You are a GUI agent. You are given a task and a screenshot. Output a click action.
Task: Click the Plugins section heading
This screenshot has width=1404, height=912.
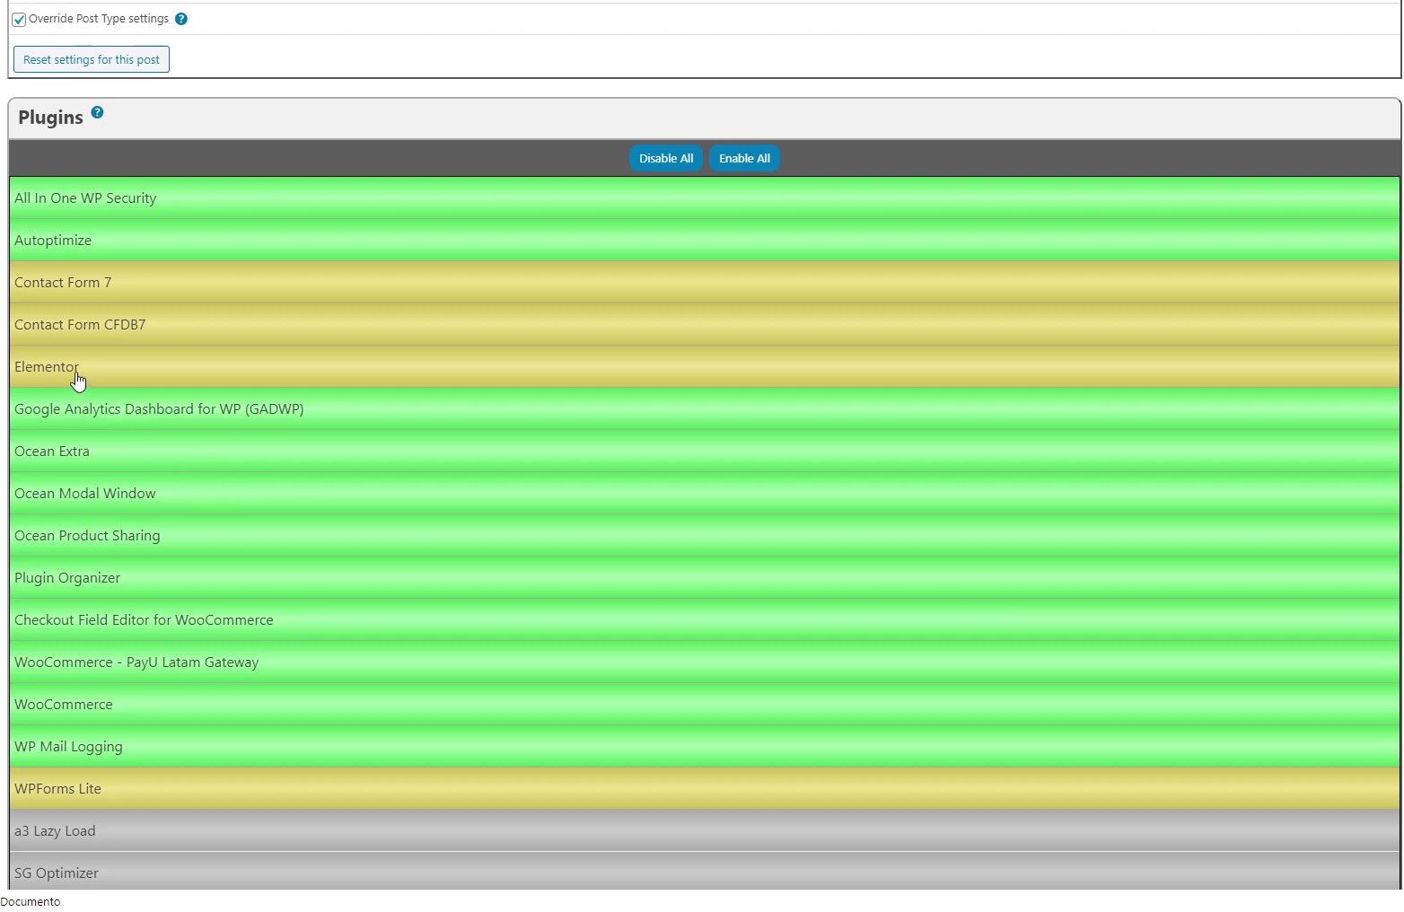[50, 118]
